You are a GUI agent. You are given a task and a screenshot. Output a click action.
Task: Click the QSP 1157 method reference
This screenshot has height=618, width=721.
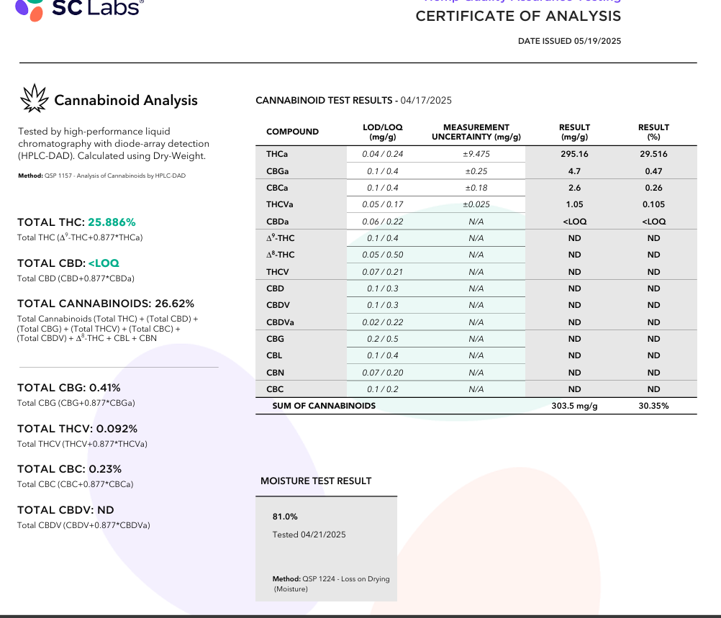tap(101, 176)
